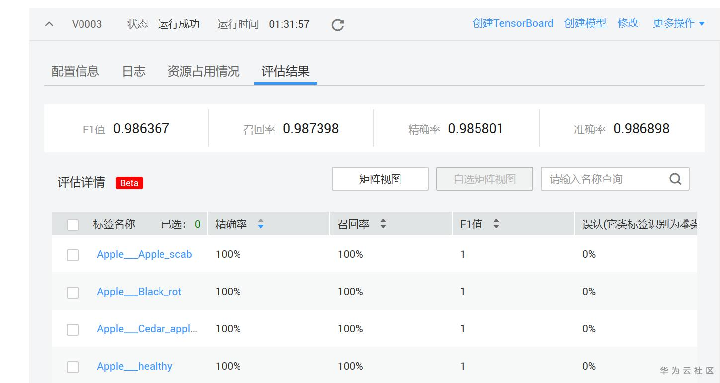720x383 pixels.
Task: Open the Apple___Cedar_appl... label link
Action: coord(147,329)
